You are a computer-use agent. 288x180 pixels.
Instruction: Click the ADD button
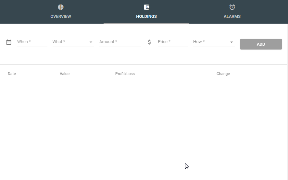click(x=261, y=44)
